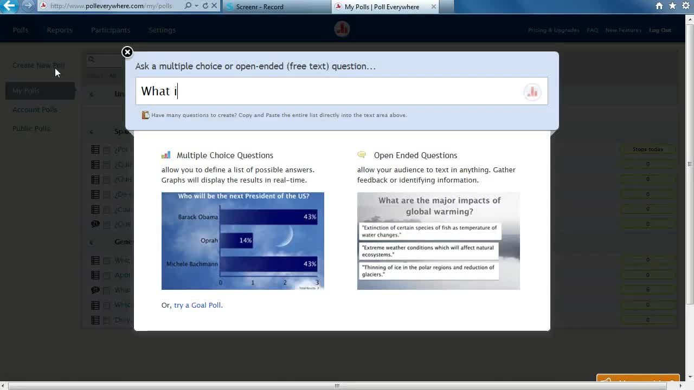694x390 pixels.
Task: Click the horizontal scrollbar right arrow
Action: pyautogui.click(x=682, y=386)
